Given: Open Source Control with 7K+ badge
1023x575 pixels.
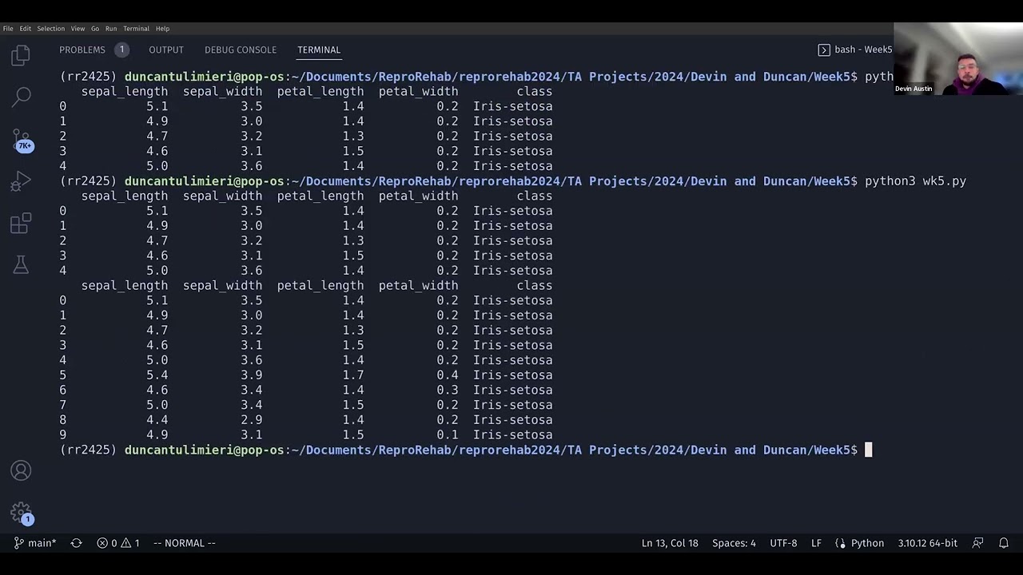Looking at the screenshot, I should point(22,141).
